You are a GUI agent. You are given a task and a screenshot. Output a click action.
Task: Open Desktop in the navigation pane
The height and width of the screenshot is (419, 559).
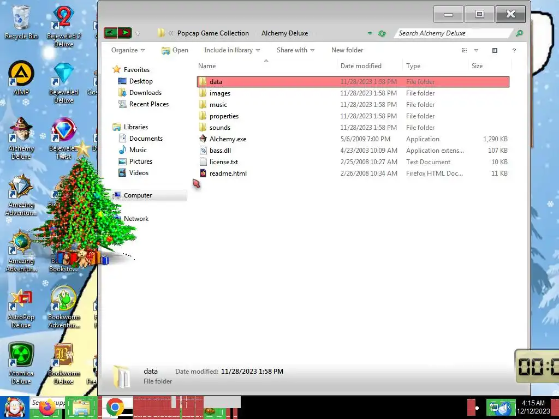coord(135,81)
